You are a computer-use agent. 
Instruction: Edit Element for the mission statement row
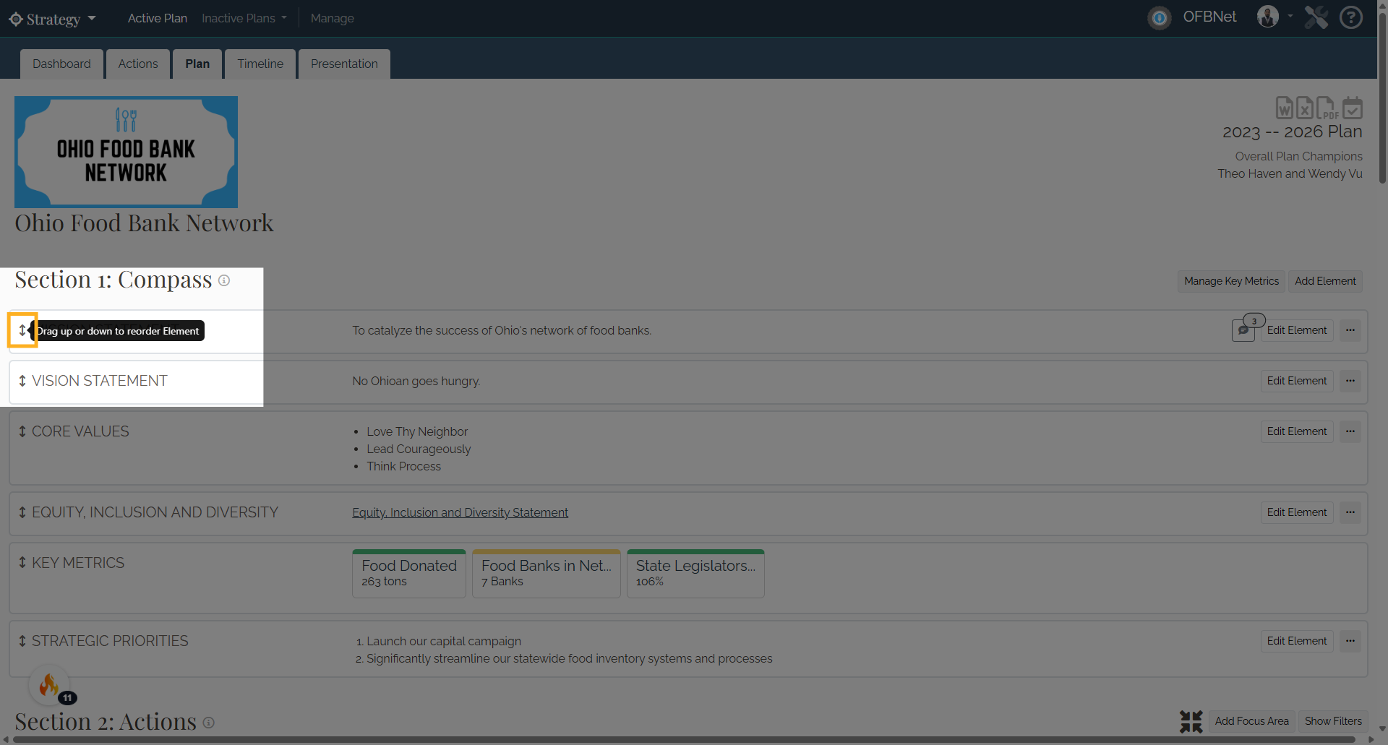point(1297,330)
